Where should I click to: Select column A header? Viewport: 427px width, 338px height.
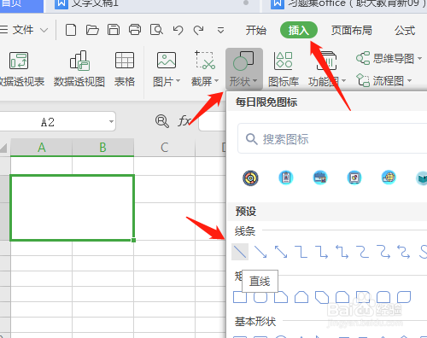42,148
